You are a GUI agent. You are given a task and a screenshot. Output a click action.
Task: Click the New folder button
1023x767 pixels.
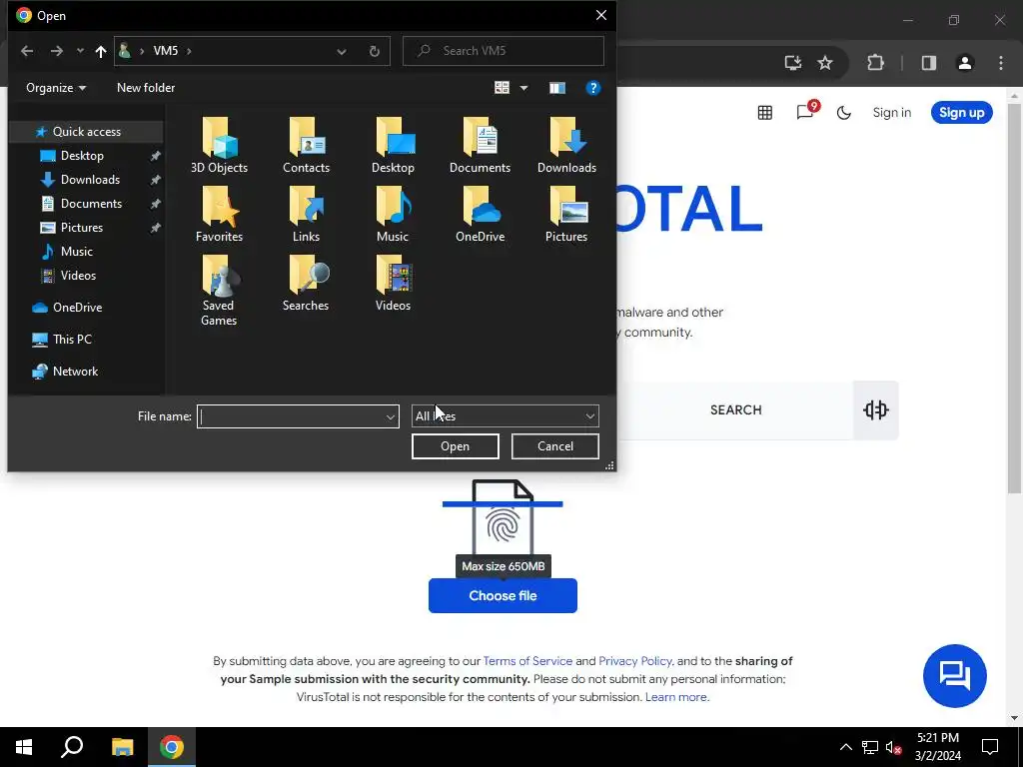[x=146, y=88]
